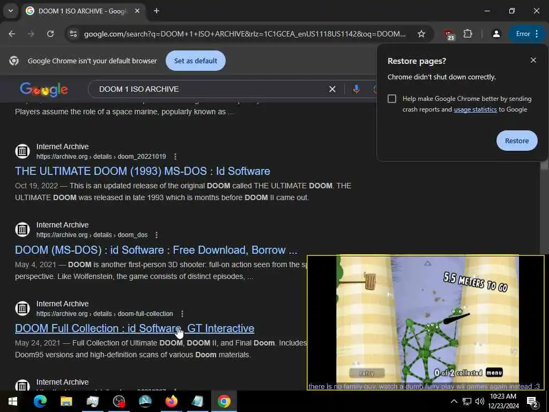Open the taskbar app with red dot
Image resolution: width=549 pixels, height=412 pixels.
pos(119,401)
